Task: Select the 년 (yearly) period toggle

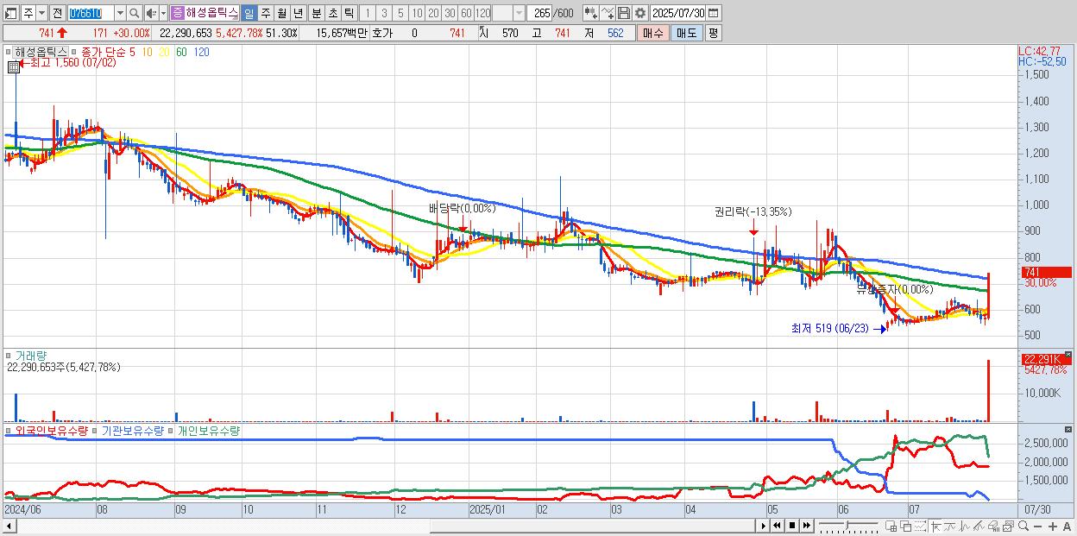Action: 298,13
